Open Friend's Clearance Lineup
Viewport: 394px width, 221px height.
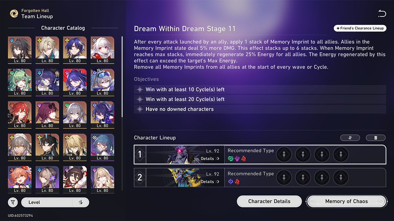(x=360, y=28)
